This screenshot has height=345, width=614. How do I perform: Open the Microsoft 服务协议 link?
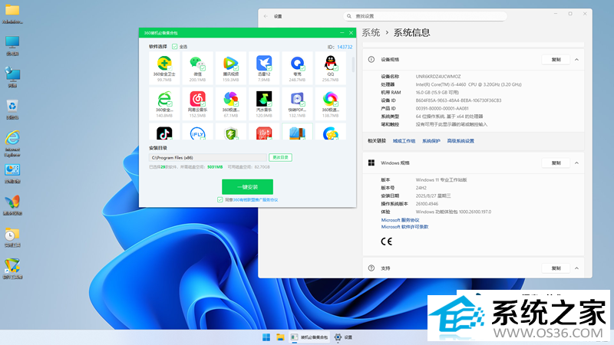pos(400,220)
